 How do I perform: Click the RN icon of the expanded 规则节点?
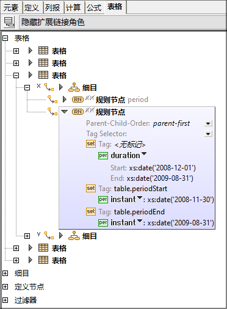(77, 112)
